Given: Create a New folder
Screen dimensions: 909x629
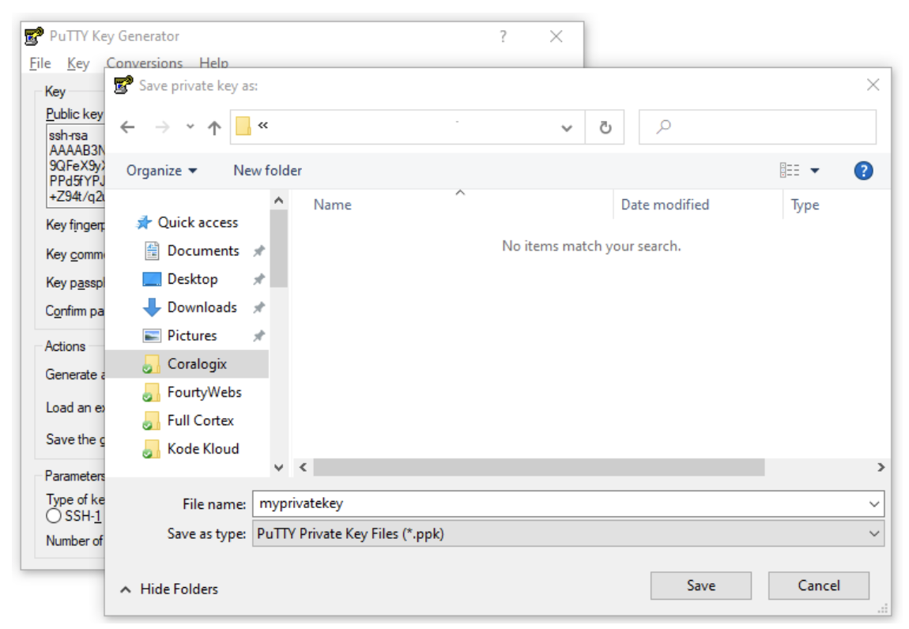Looking at the screenshot, I should coord(267,171).
